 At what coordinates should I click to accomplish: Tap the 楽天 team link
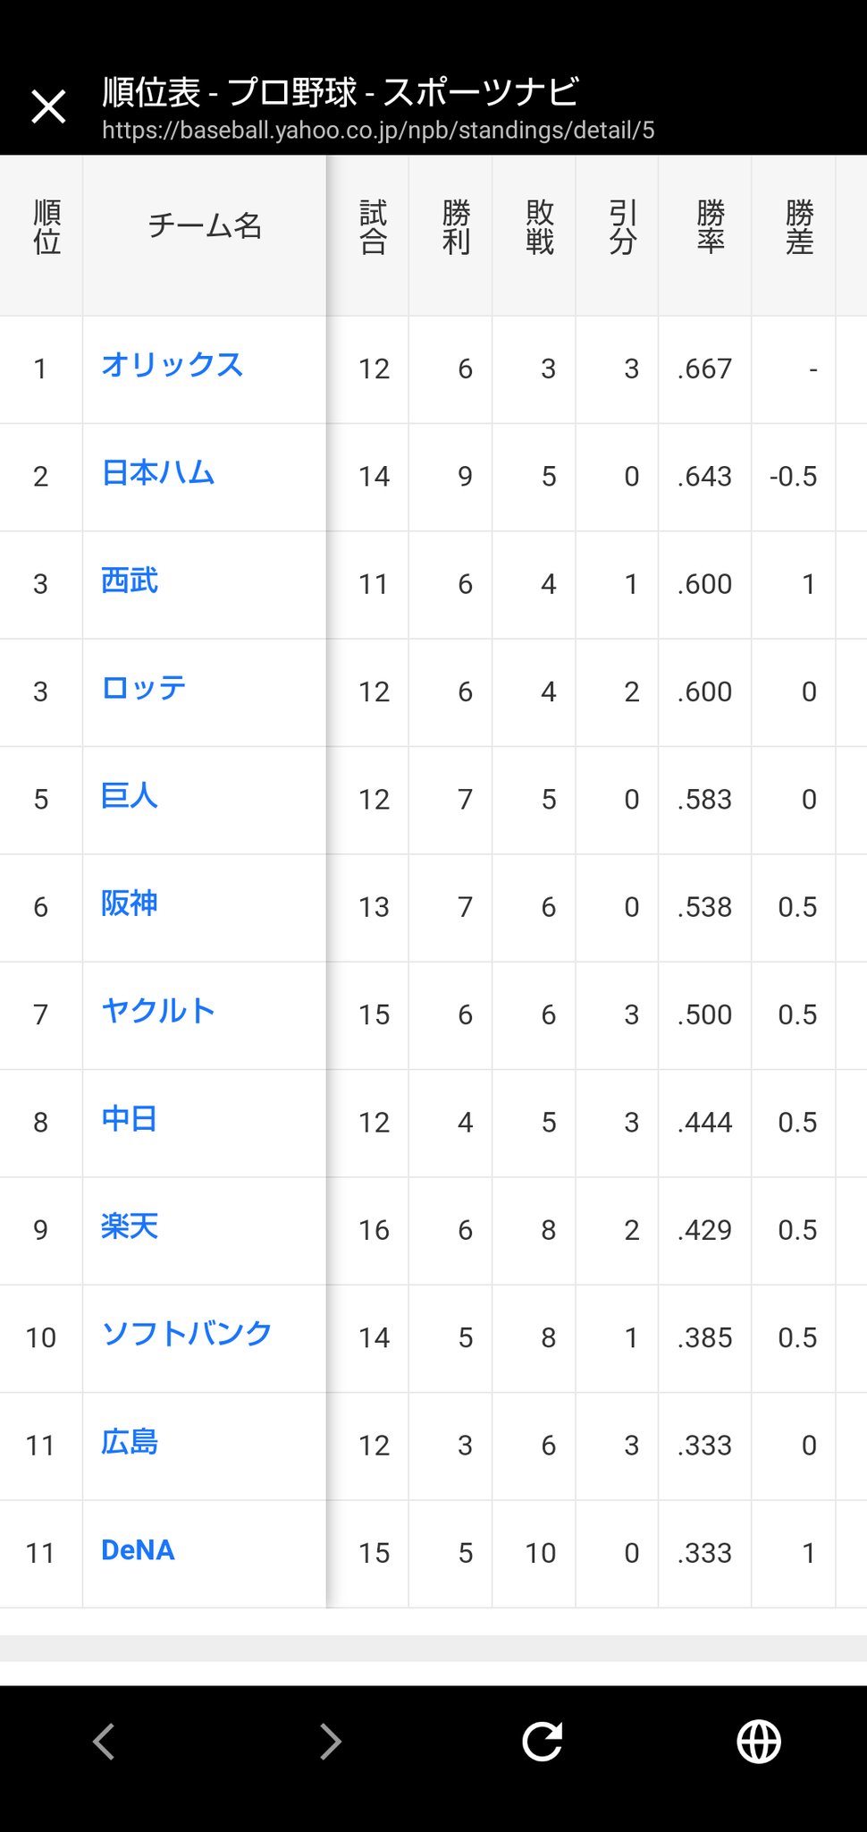(x=130, y=1226)
